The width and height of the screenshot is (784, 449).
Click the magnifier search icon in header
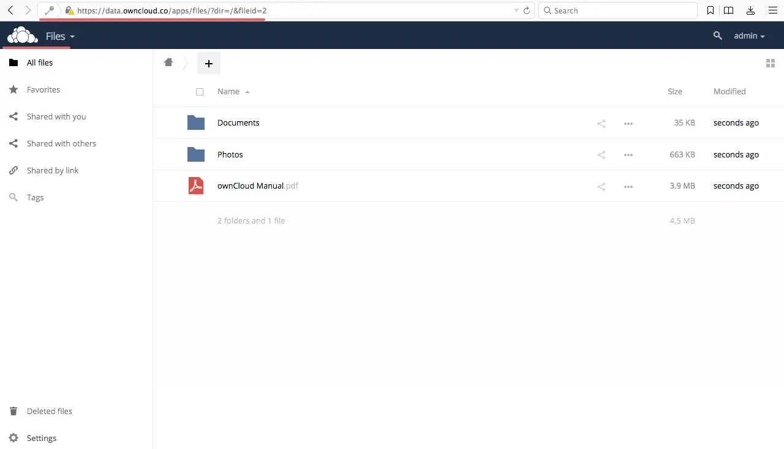(718, 36)
